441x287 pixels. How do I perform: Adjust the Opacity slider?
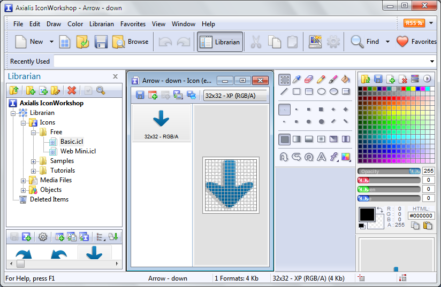tap(389, 171)
